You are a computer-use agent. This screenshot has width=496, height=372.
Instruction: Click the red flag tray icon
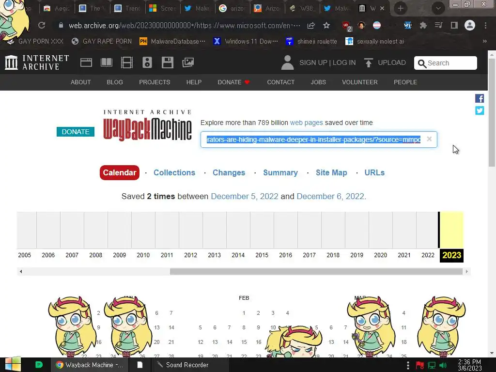[420, 365]
